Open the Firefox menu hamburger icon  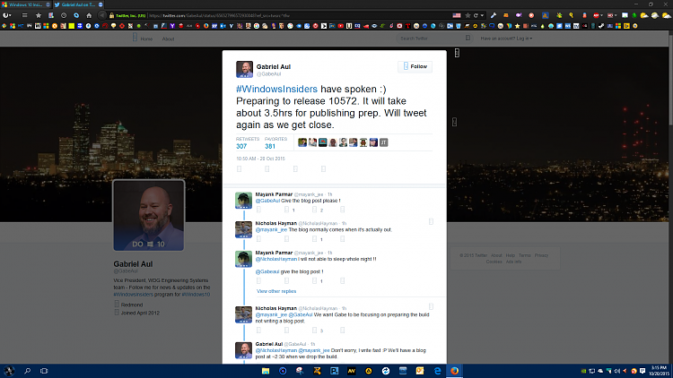24,15
